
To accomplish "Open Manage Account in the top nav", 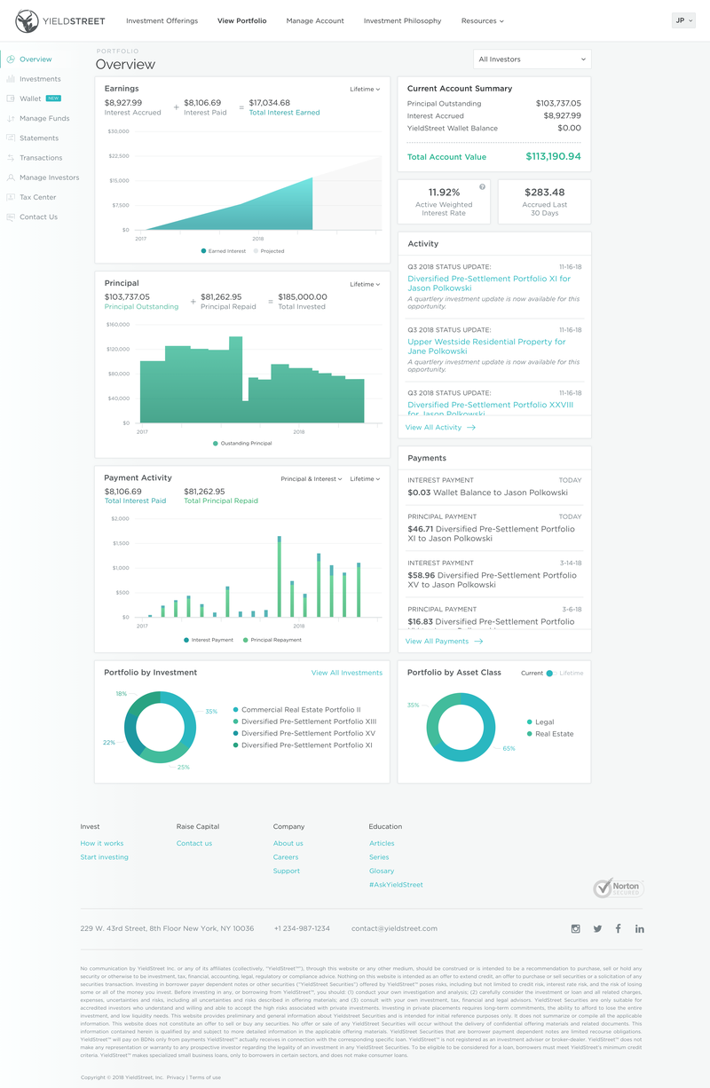I will pos(315,20).
